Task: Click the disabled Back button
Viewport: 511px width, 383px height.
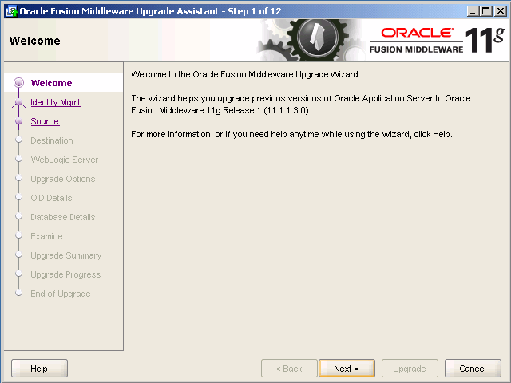Action: coord(289,369)
